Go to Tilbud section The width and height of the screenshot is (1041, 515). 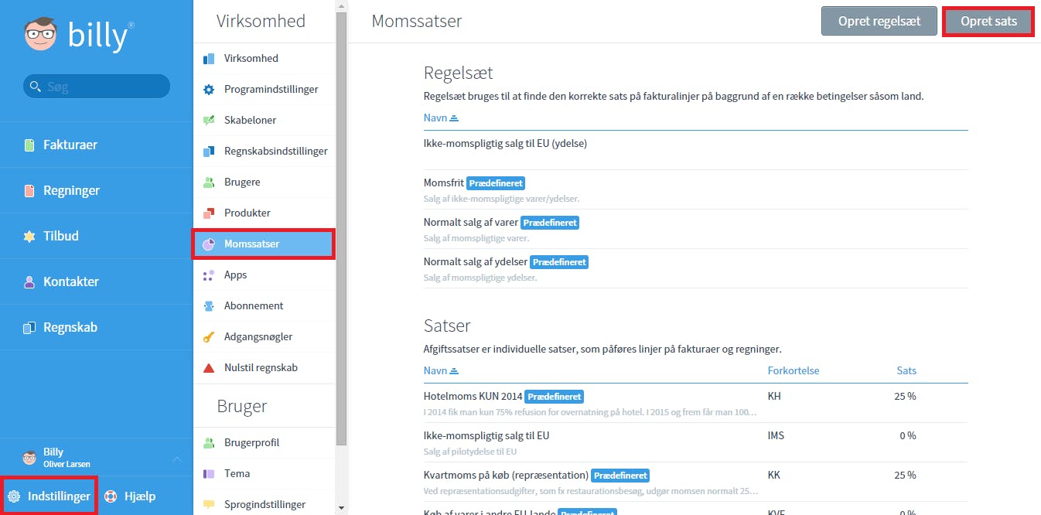tap(96, 236)
